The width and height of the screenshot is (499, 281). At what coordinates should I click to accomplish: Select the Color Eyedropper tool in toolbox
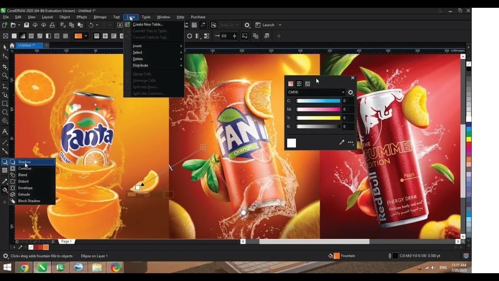click(x=5, y=181)
